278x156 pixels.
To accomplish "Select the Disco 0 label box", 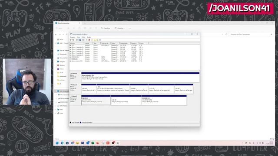I will (x=75, y=77).
